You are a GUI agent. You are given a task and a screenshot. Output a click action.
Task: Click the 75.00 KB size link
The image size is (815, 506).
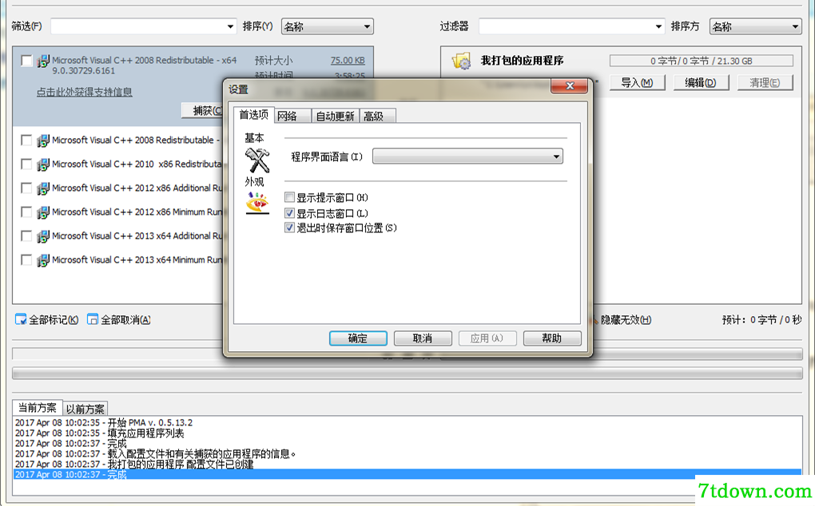[348, 60]
